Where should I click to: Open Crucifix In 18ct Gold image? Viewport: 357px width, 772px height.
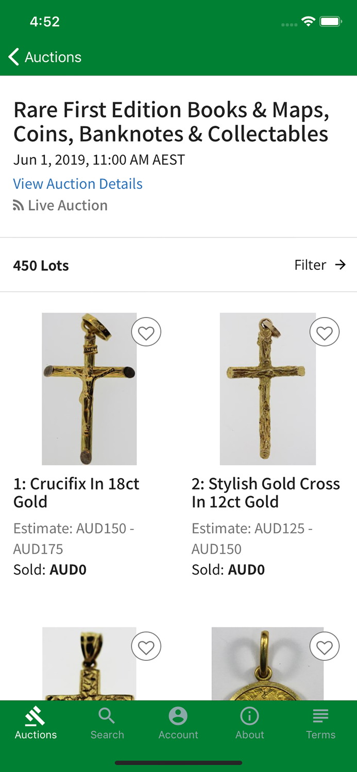click(89, 389)
